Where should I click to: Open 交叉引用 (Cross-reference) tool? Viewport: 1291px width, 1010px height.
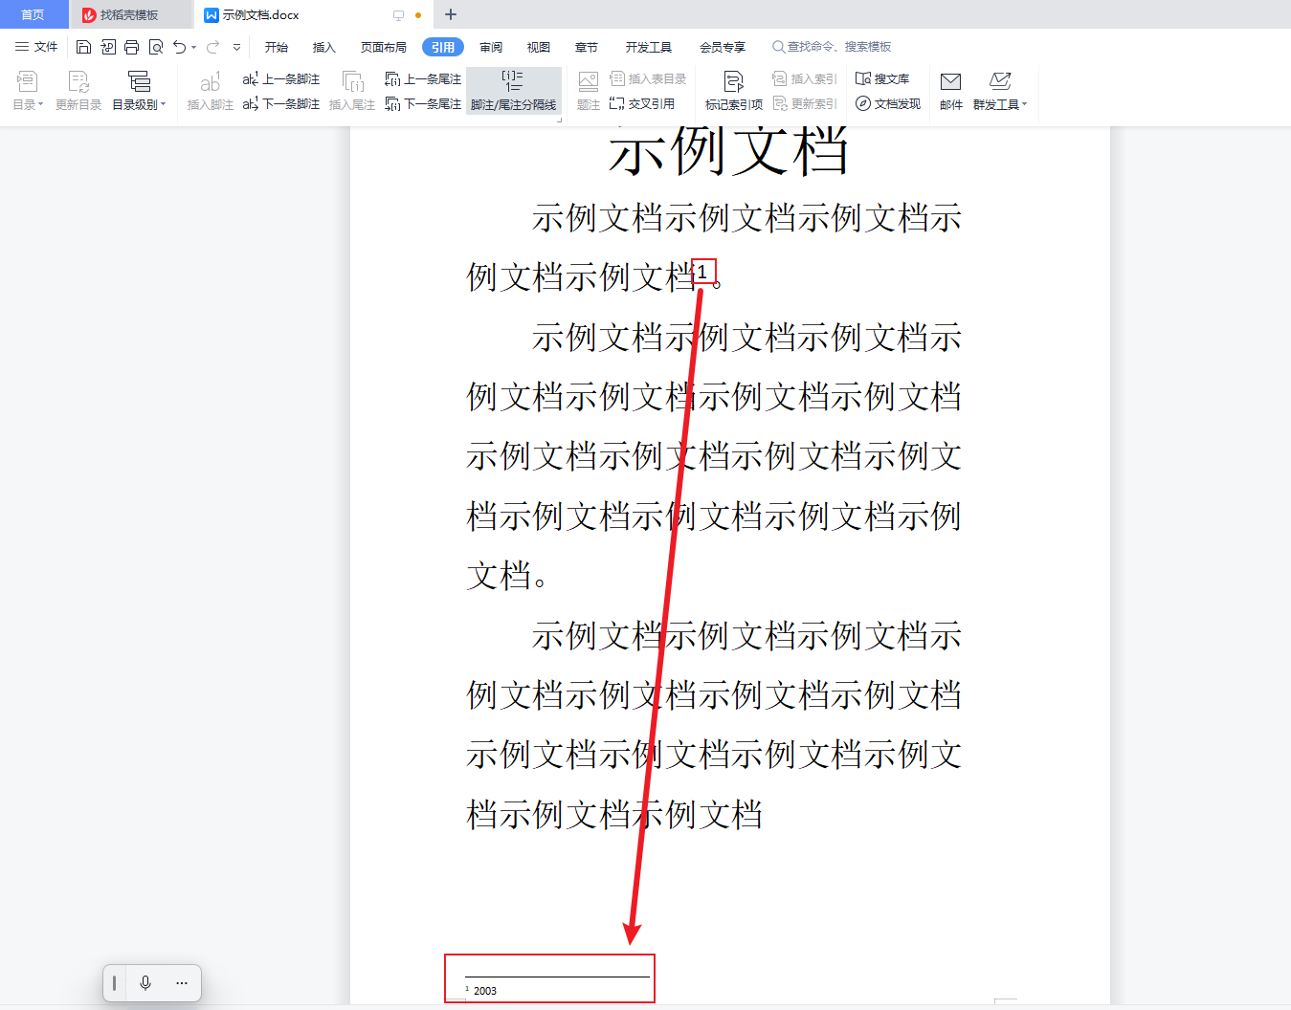point(647,104)
